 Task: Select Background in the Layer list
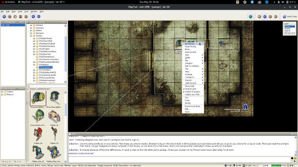290,33
